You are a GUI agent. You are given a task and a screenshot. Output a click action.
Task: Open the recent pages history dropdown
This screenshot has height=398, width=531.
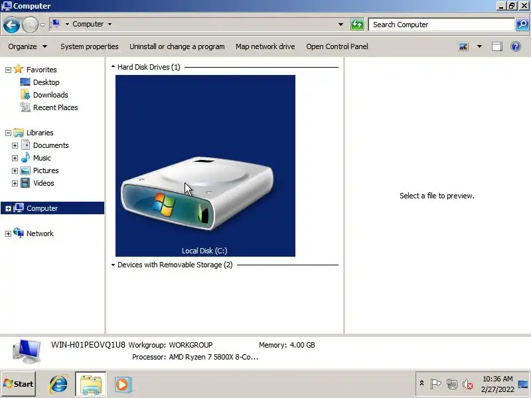click(42, 25)
